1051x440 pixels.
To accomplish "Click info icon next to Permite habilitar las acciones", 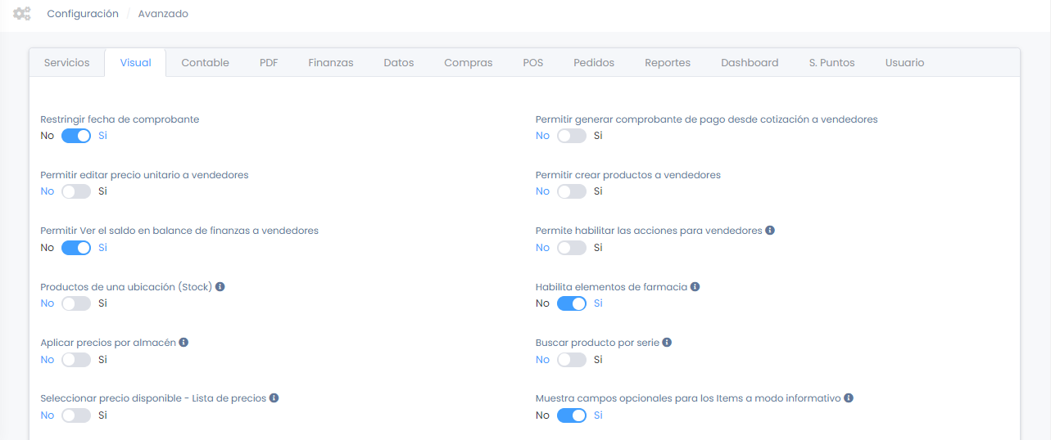I will coord(770,231).
